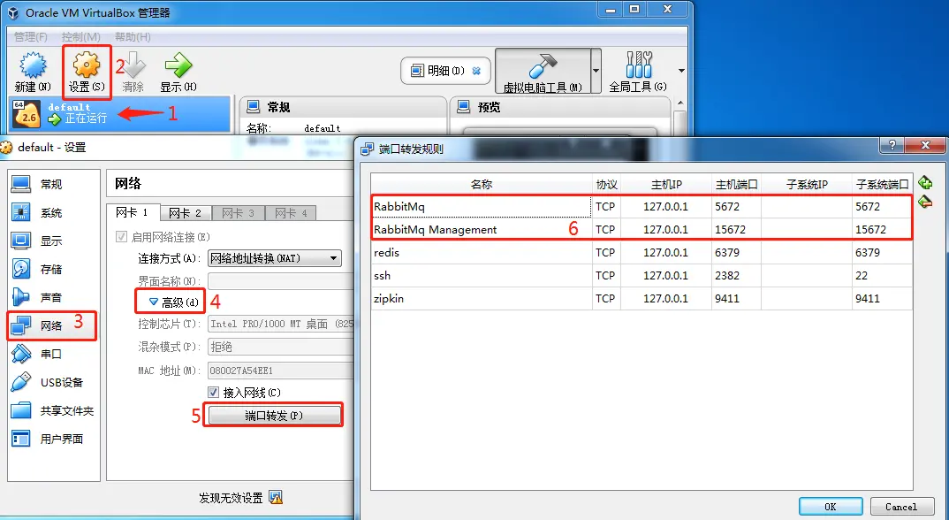Click the Help question mark in port forwarding dialog
Image resolution: width=949 pixels, height=520 pixels.
892,145
